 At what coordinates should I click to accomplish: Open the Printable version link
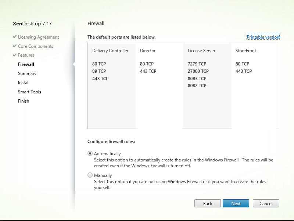pos(263,37)
